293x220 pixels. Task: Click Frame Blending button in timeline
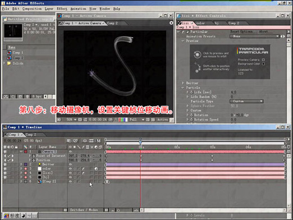pyautogui.click(x=91, y=141)
